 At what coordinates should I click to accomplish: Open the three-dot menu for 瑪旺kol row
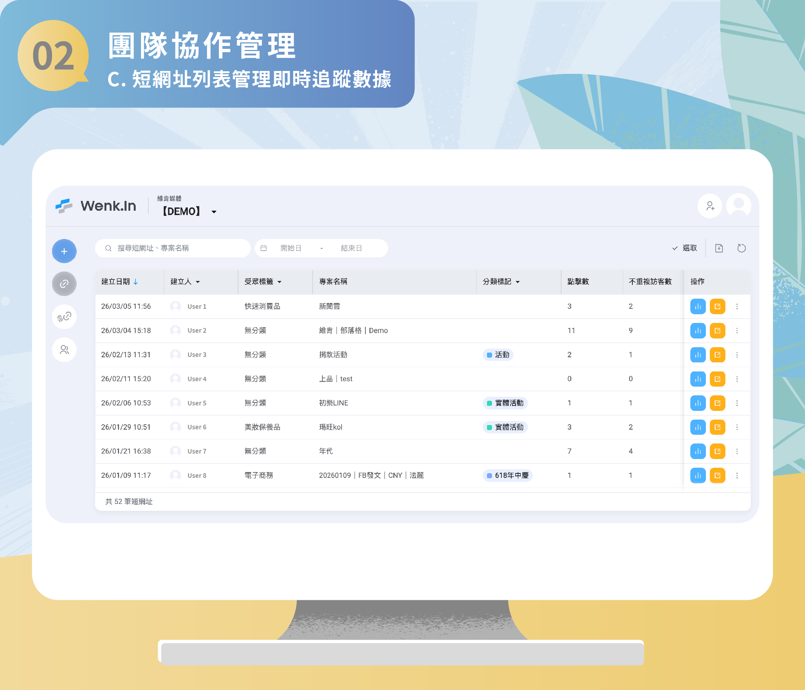737,427
